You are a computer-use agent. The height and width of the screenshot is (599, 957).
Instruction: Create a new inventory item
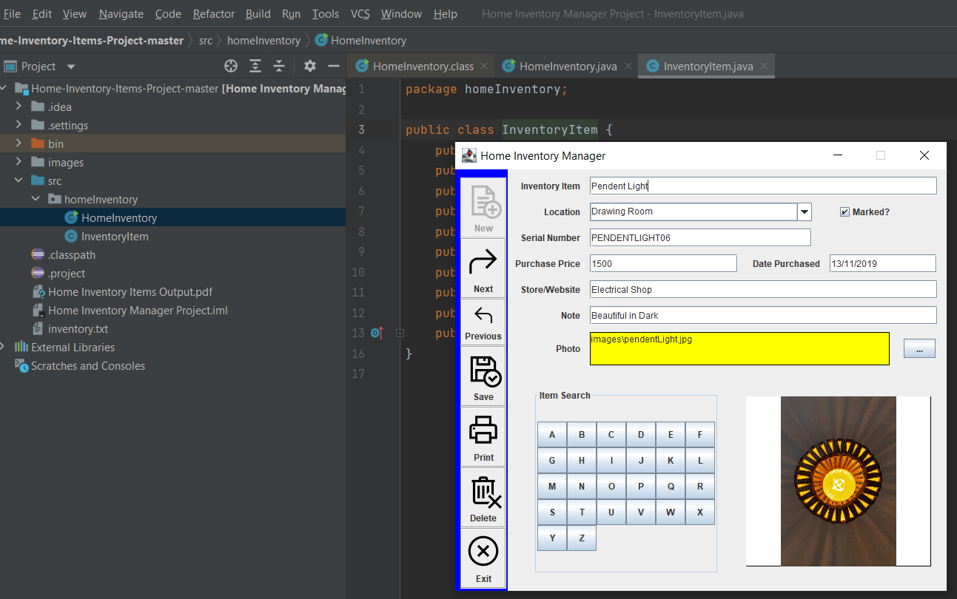coord(483,206)
